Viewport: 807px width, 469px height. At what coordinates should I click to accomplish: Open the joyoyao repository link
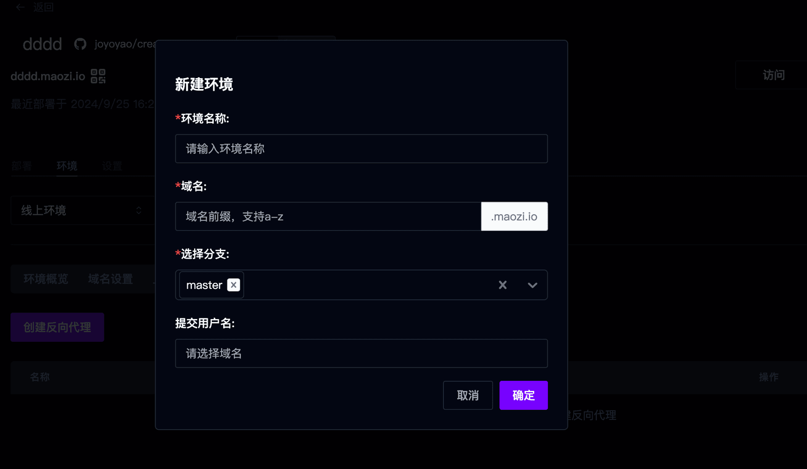point(125,44)
